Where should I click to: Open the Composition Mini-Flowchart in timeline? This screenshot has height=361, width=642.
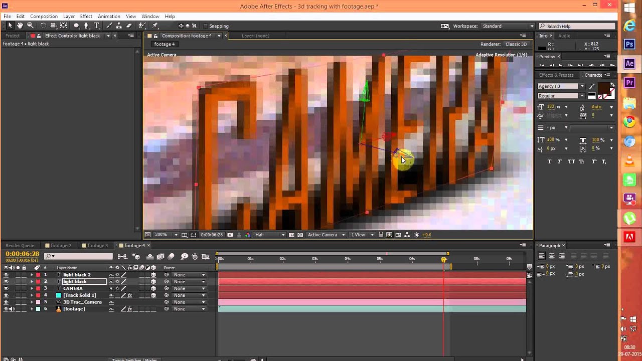(x=122, y=256)
